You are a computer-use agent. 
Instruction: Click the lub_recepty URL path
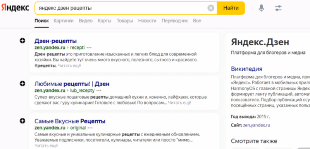82,91
